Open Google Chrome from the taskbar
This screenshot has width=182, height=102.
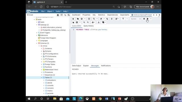[100, 99]
